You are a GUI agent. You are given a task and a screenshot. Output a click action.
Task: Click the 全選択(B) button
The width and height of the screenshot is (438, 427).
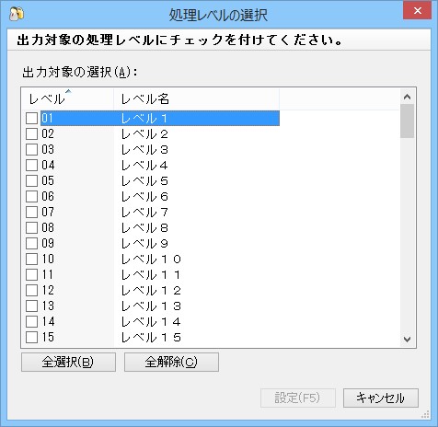pos(68,362)
